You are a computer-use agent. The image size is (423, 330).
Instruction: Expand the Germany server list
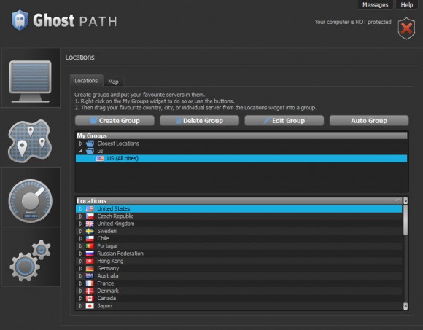click(81, 269)
